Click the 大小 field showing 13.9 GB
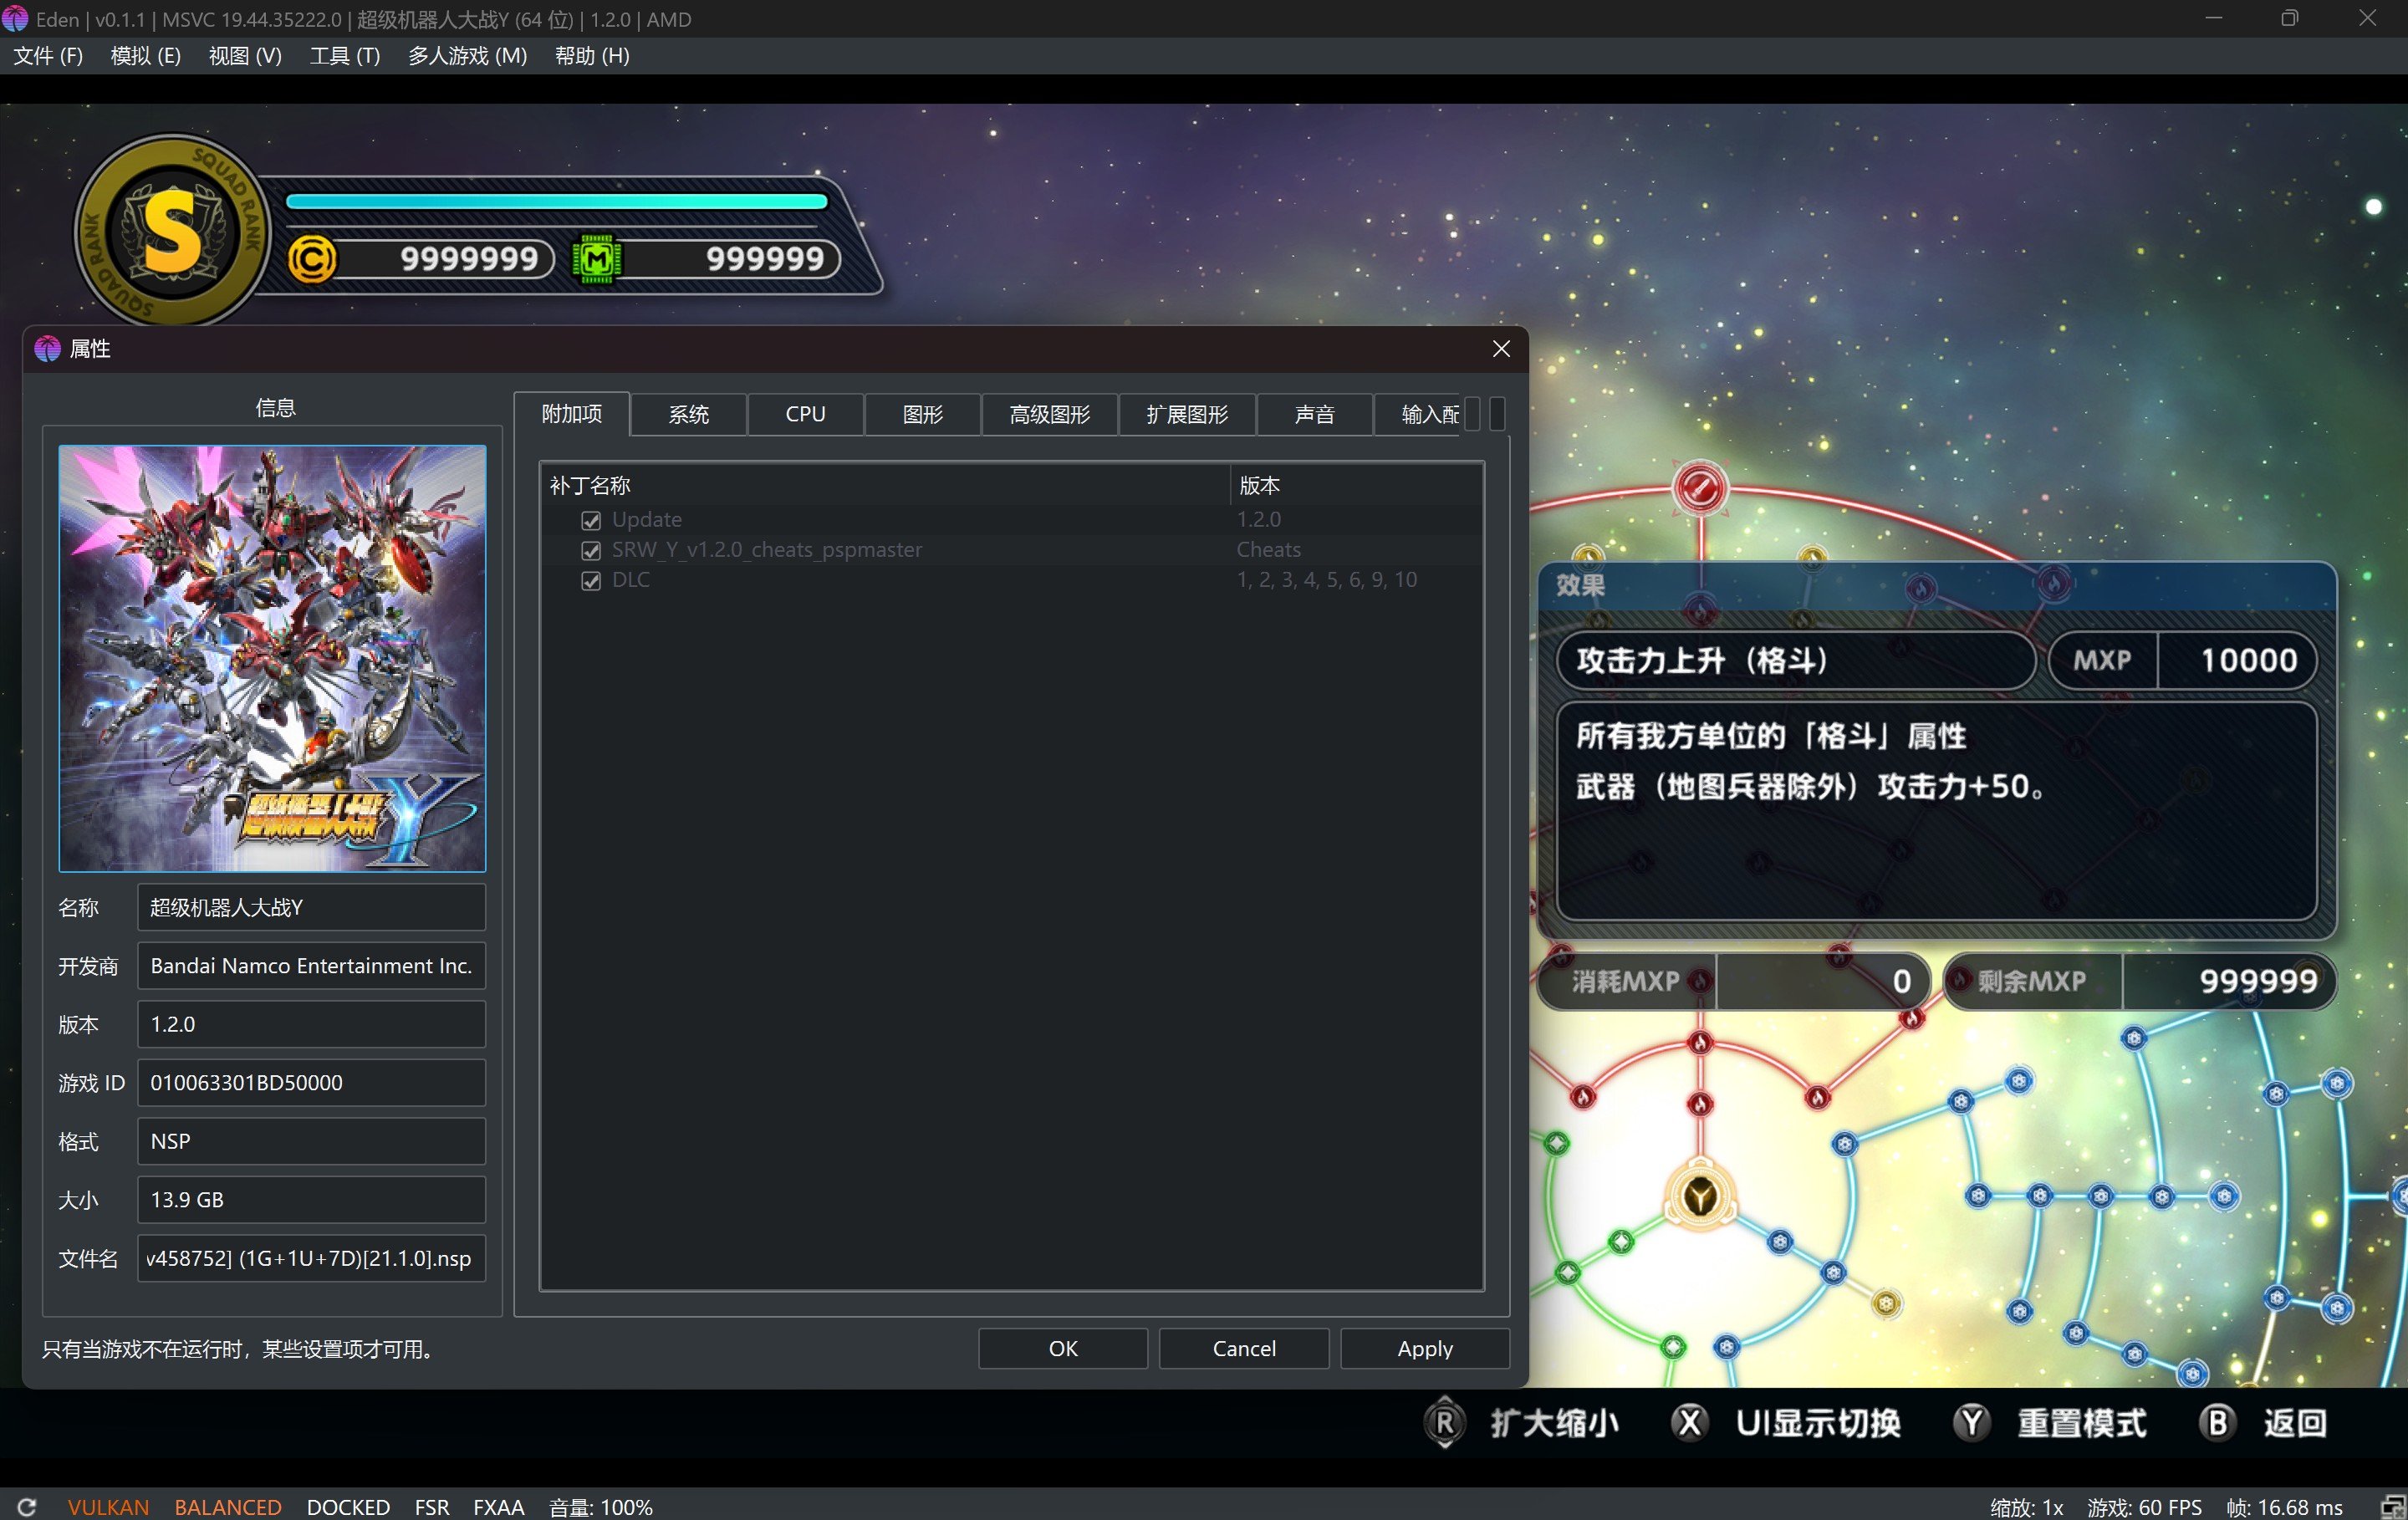The image size is (2408, 1520). [311, 1200]
